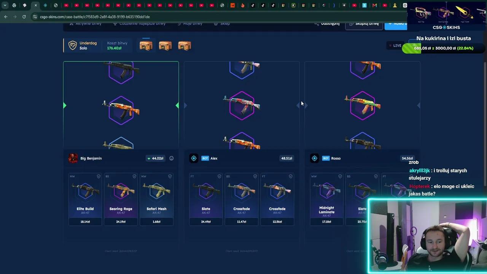Image resolution: width=487 pixels, height=274 pixels.
Task: Click the bot avatar icon next to Rosso
Action: point(314,158)
